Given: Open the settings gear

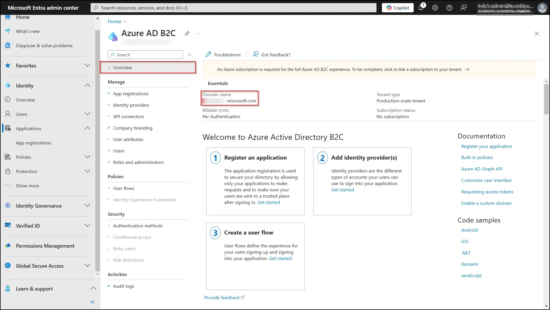Looking at the screenshot, I should pyautogui.click(x=435, y=8).
